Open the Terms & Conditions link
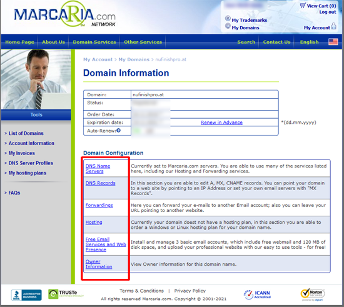Viewport: 344px width, 307px height. pos(141,291)
